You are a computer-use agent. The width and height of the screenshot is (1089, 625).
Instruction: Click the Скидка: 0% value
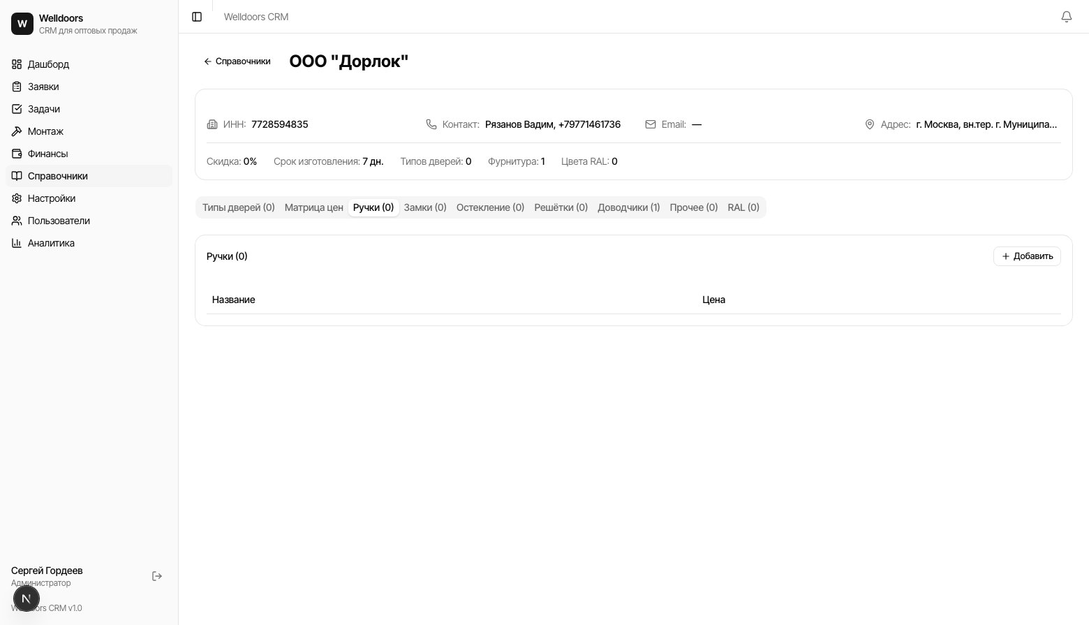tap(232, 161)
